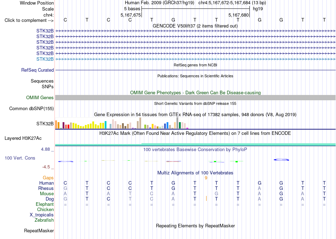Click 'Multiz Alignments of 100 Vertebrates' title

coord(195,173)
